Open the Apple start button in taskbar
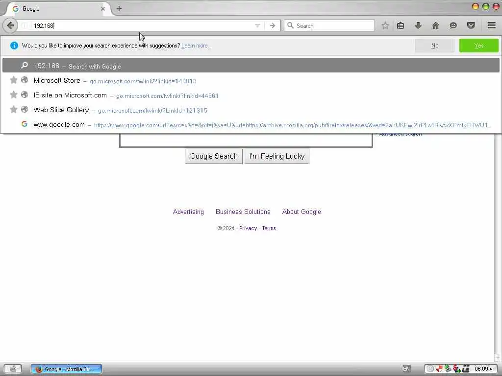 coord(13,369)
